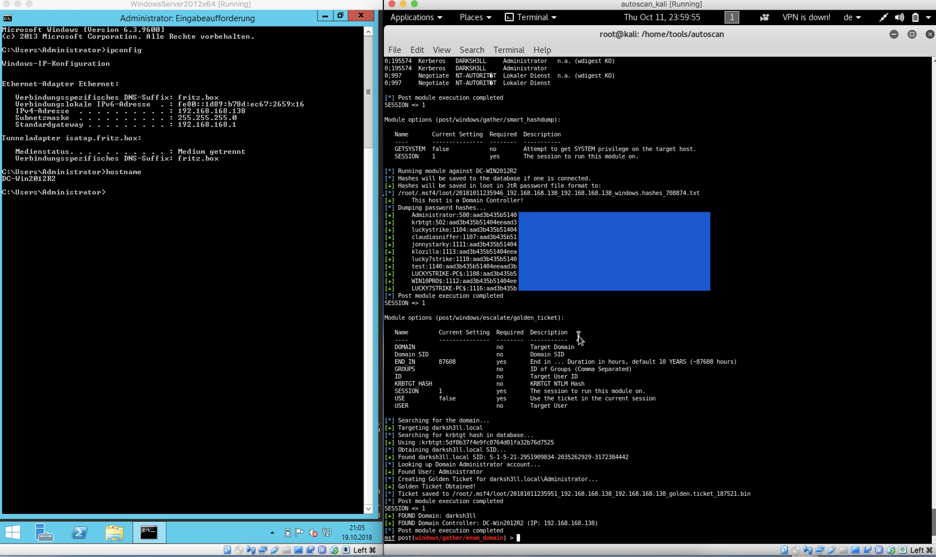Viewport: 936px width, 557px height.
Task: Open the Terminal app menu in top bar
Action: pyautogui.click(x=531, y=17)
